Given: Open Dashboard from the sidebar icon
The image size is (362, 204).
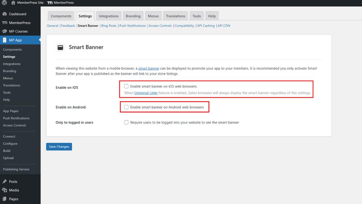Looking at the screenshot, I should pos(5,14).
